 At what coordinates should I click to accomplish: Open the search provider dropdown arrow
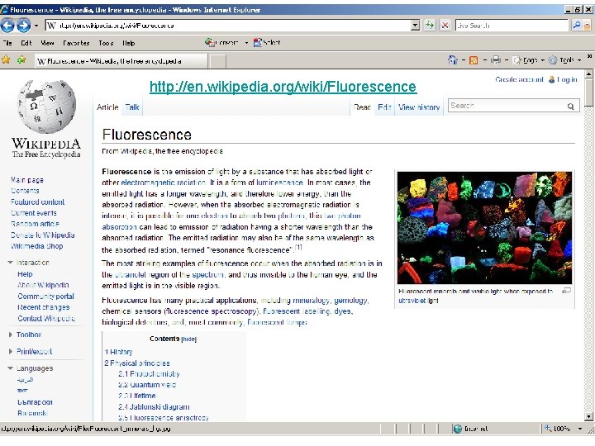point(588,26)
